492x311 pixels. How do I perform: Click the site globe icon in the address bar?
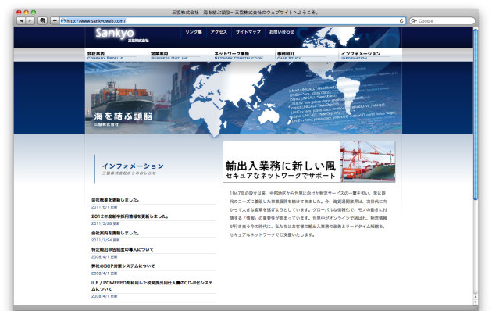63,21
